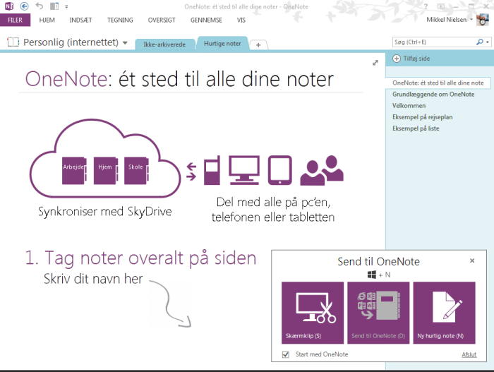
Task: Click the magnifier search icon
Action: (x=480, y=42)
